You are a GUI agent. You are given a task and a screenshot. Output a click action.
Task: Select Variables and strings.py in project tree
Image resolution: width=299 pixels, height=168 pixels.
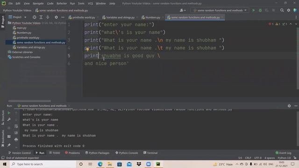(x=31, y=47)
